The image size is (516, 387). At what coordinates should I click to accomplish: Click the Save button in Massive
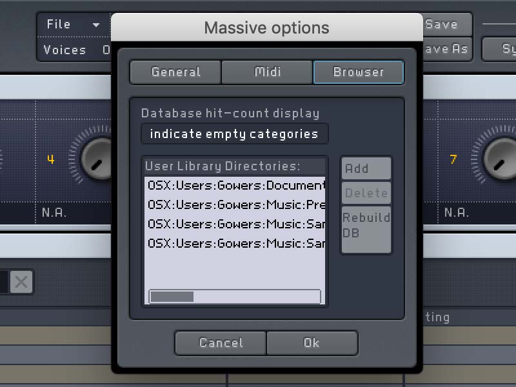point(447,25)
